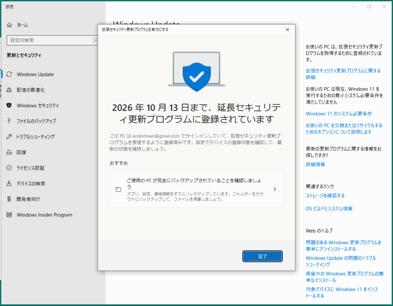Open Windows Insider Program page
This screenshot has height=306, width=393.
pos(45,215)
